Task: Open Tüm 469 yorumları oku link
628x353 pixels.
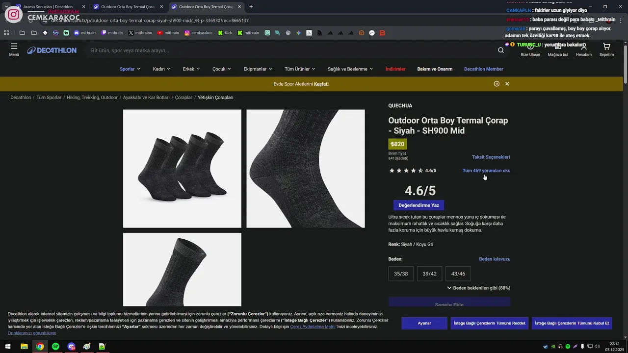Action: 486,171
